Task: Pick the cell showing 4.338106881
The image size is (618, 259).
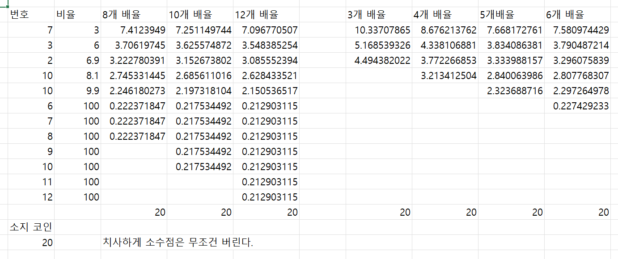Action: [445, 46]
